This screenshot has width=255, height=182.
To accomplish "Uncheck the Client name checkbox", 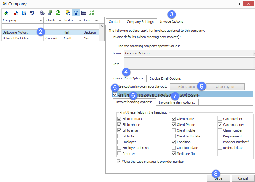I will point(174,119).
